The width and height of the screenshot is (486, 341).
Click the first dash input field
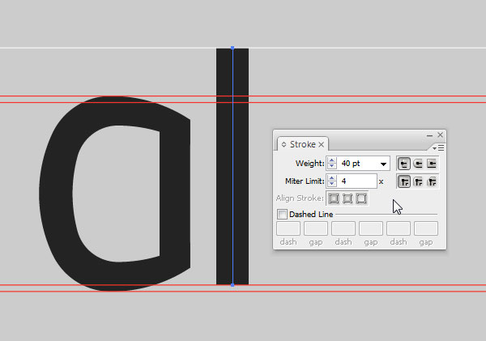pos(288,228)
